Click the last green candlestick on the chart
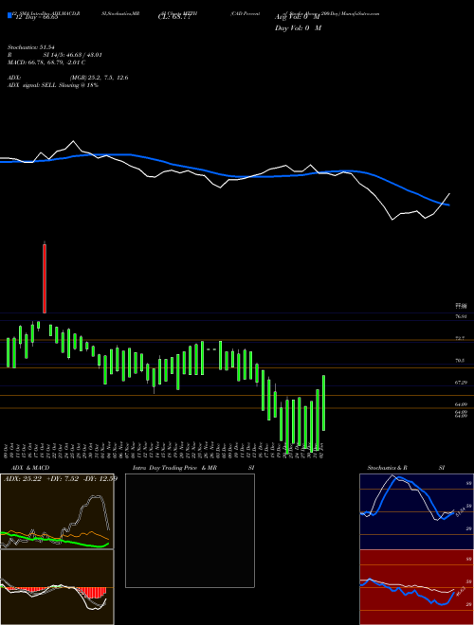The height and width of the screenshot is (625, 474). pyautogui.click(x=323, y=402)
